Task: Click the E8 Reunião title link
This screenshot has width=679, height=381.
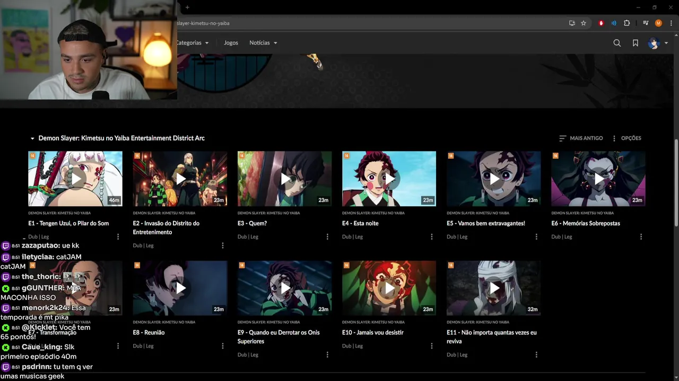Action: (149, 332)
